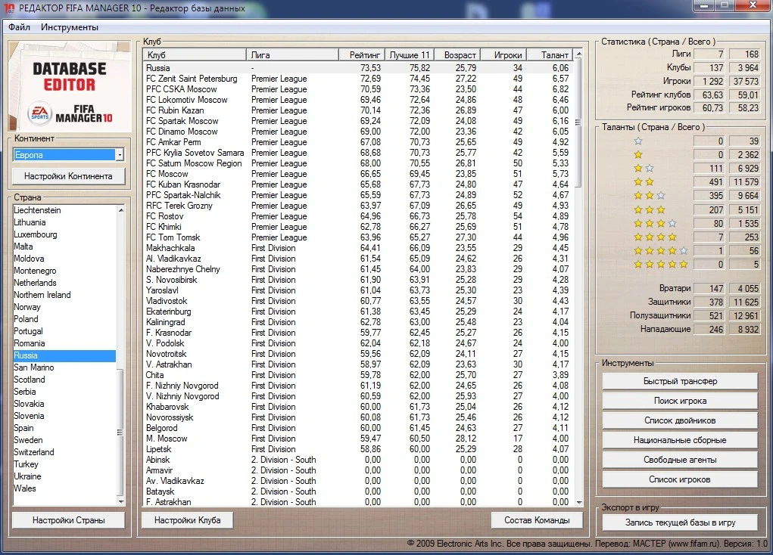Screen dimensions: 773x555
Task: Click the Настройки Континента button
Action: tap(68, 176)
